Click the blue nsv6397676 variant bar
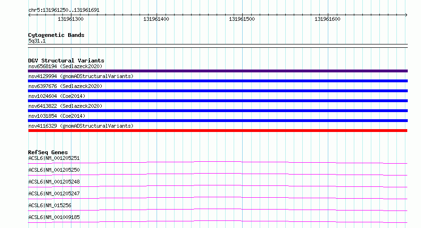Viewport: 421px width, 228px height. point(218,91)
